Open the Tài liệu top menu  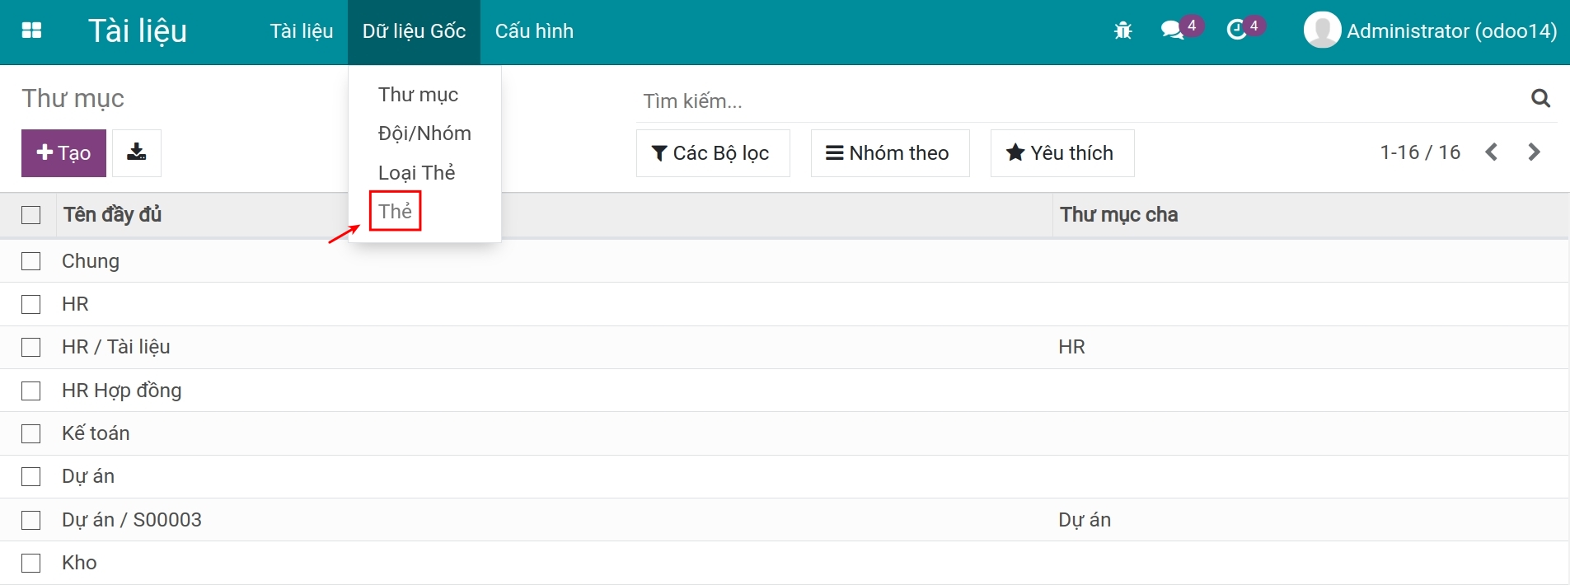(x=302, y=31)
